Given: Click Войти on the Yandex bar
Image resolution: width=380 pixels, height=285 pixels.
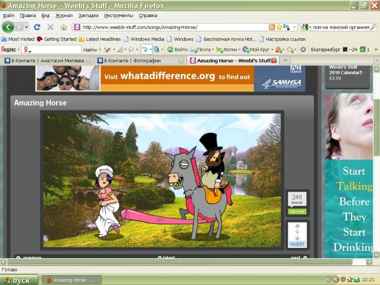Looking at the screenshot, I should click(178, 50).
